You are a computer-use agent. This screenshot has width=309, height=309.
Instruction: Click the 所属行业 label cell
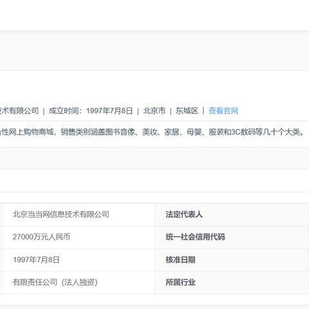tap(231, 283)
